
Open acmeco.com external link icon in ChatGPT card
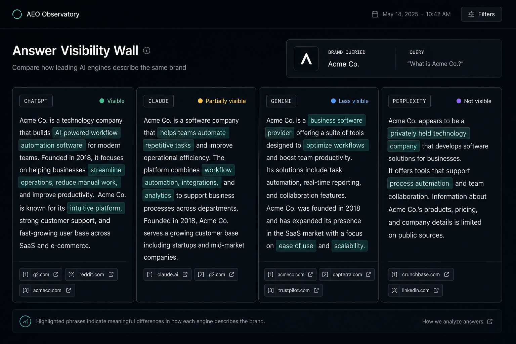68,290
